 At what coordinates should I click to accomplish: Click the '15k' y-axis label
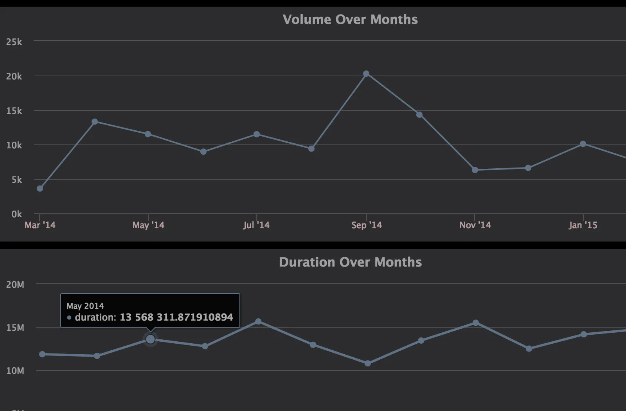[x=14, y=111]
